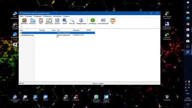The width and height of the screenshot is (192, 108).
Task: Open Calculator from the taskbar
Action: (x=188, y=35)
